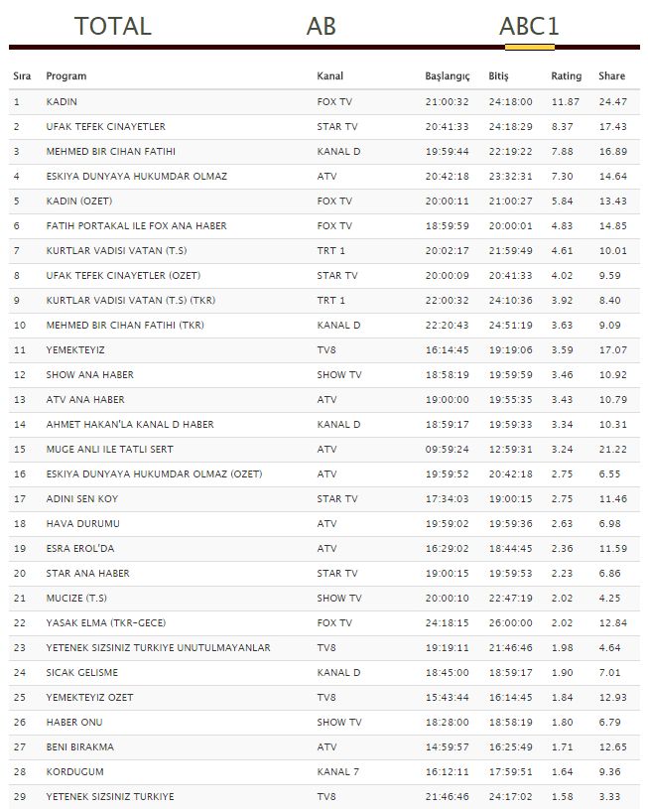Switch to the TOTAL tab
648x809 pixels.
tap(113, 27)
